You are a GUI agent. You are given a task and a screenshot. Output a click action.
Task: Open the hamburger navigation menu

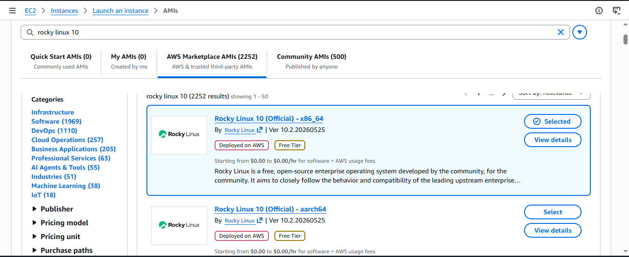click(12, 11)
